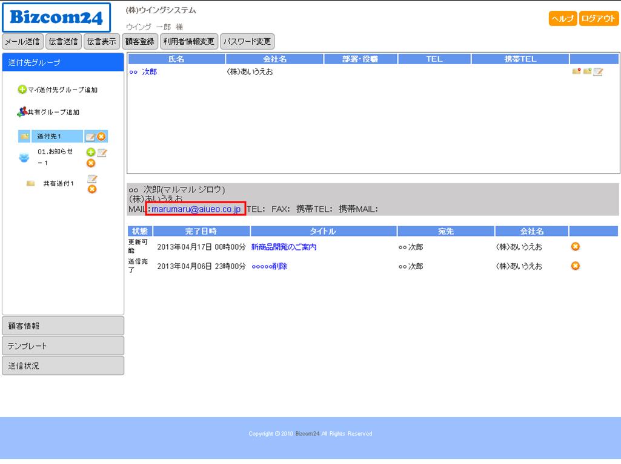Open the marumaru@aiueo.co.jp email link

pyautogui.click(x=196, y=209)
